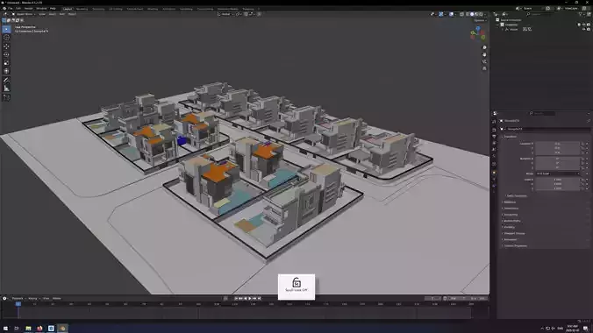Switch perspective/orthographic with the grid icon
Viewport: 593px width, 333px height.
click(484, 68)
